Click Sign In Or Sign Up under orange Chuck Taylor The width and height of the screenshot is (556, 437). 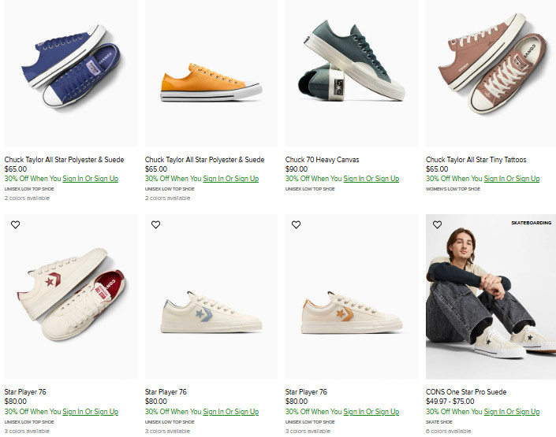pos(230,179)
